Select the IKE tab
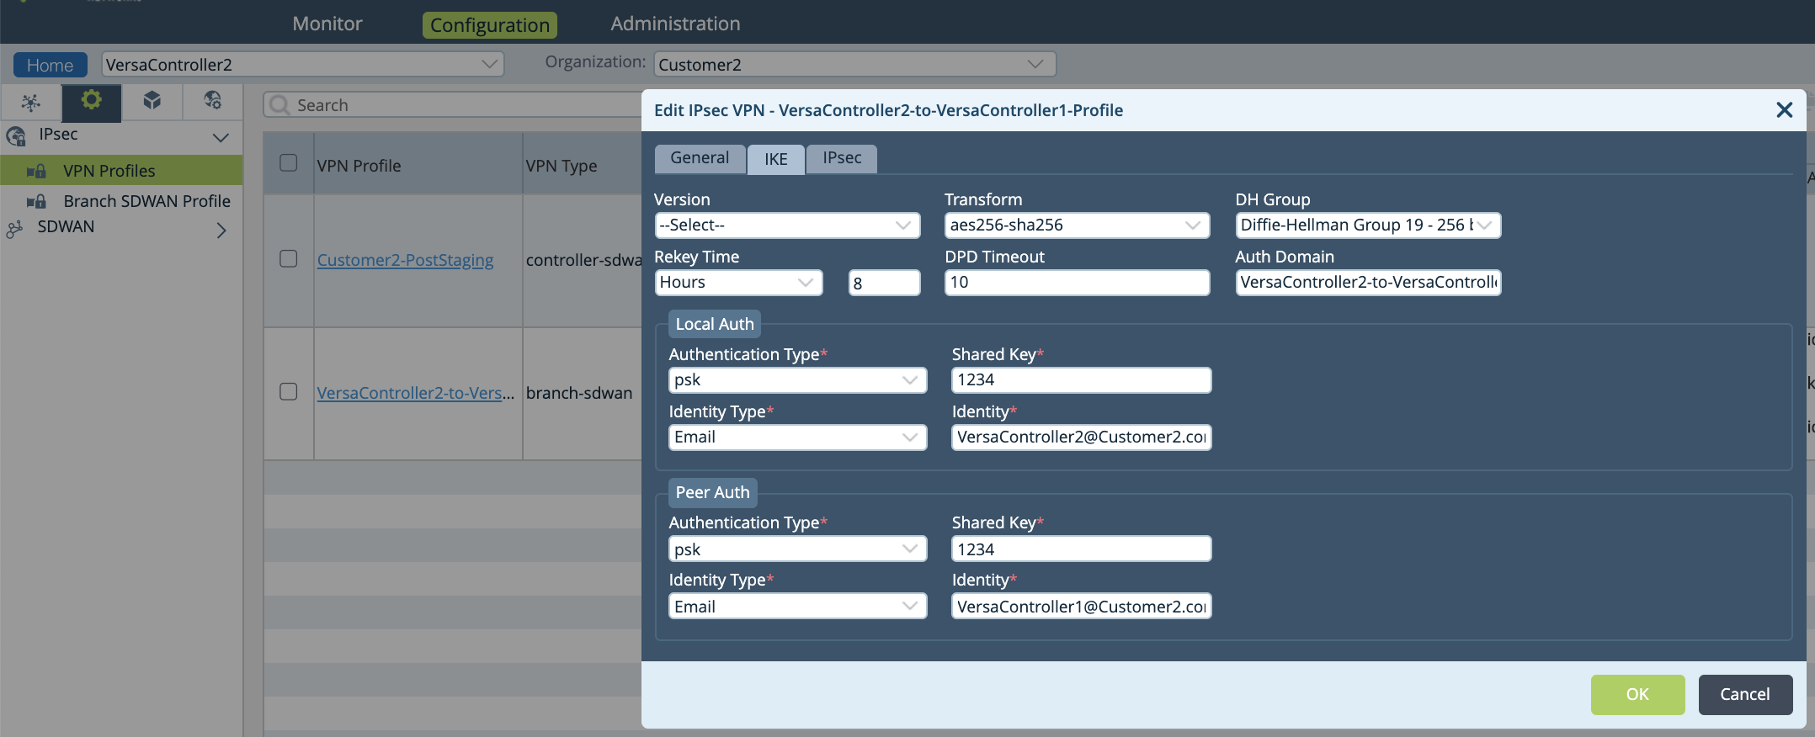The image size is (1815, 737). tap(776, 160)
